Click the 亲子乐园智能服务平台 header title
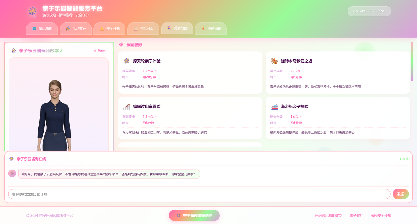The image size is (417, 224). pos(72,8)
